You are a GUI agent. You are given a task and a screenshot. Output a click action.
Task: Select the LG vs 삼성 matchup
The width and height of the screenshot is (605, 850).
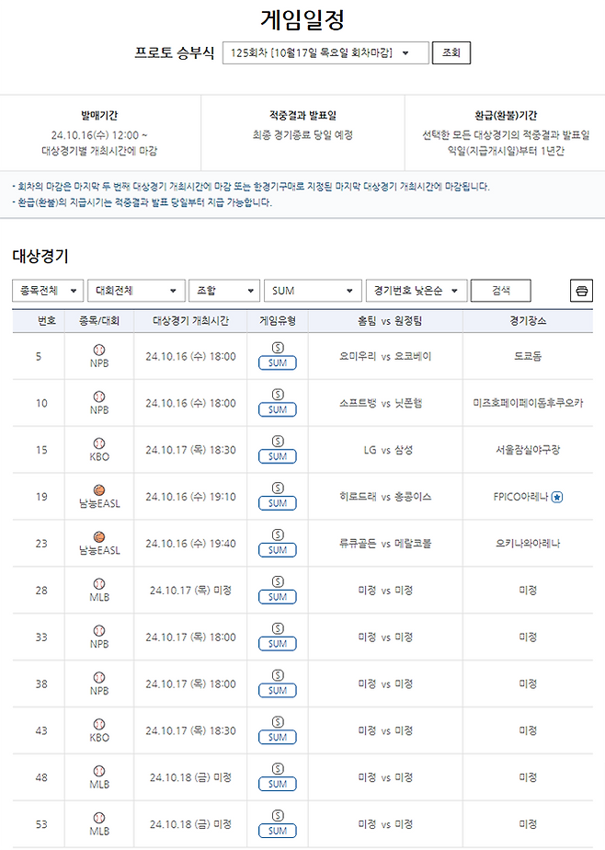pyautogui.click(x=385, y=450)
